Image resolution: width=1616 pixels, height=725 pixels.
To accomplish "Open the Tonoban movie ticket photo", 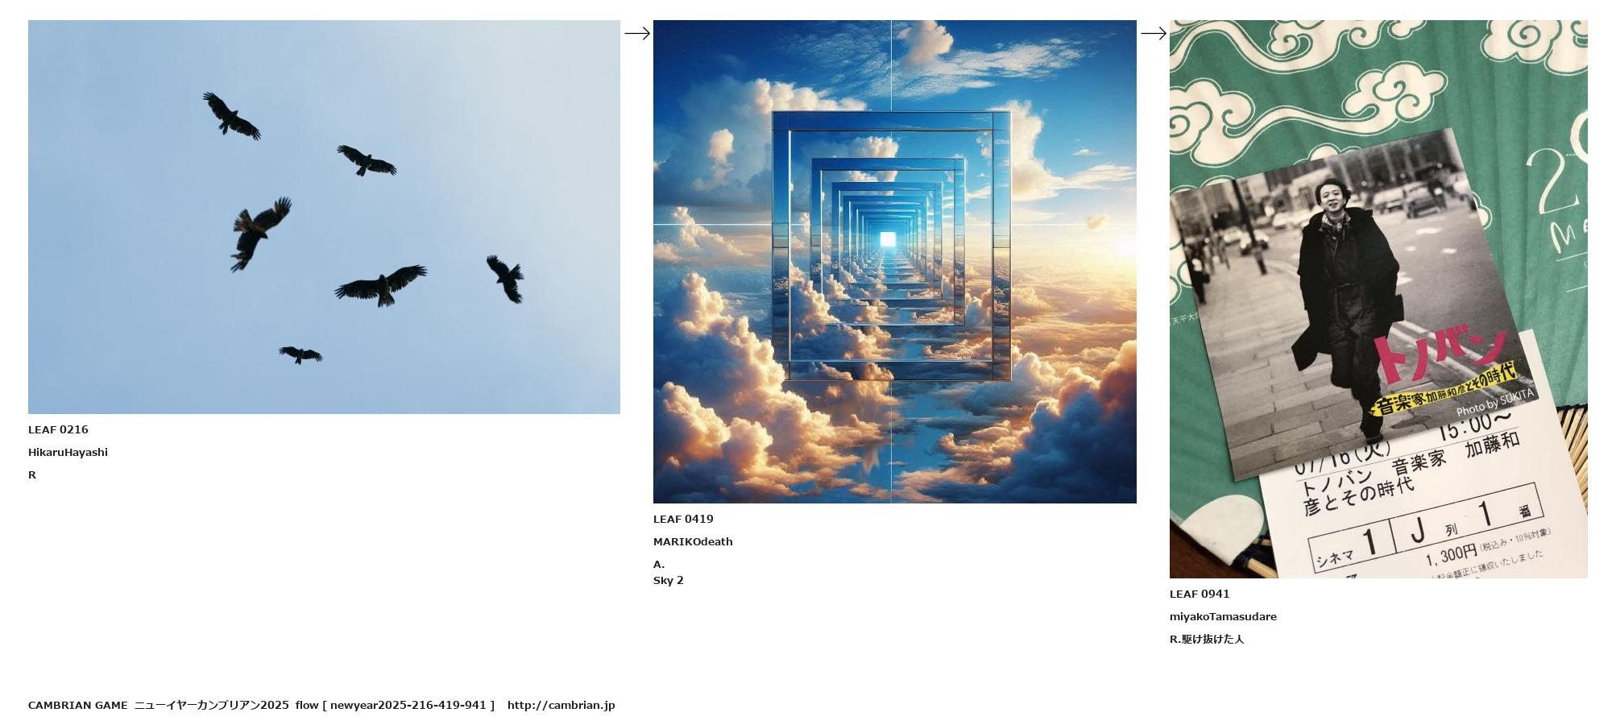I will tap(1378, 299).
